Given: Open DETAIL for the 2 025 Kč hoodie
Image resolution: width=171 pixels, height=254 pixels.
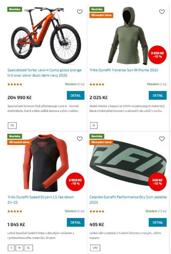Looking at the screenshot, I should pyautogui.click(x=158, y=95).
